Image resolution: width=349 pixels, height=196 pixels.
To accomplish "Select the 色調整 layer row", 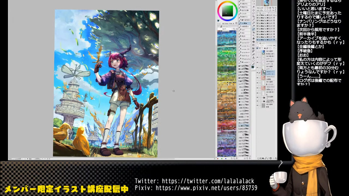I will (x=266, y=78).
